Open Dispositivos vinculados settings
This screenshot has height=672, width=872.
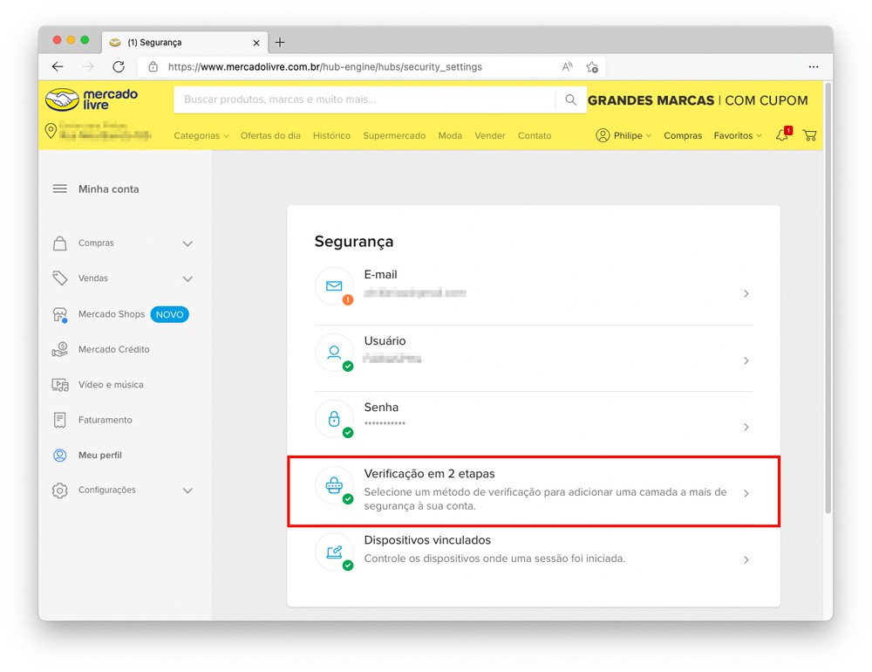[533, 551]
